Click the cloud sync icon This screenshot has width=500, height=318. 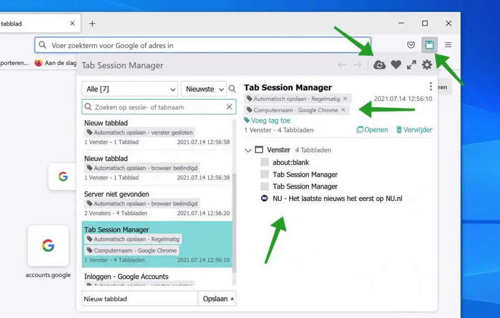click(x=379, y=65)
